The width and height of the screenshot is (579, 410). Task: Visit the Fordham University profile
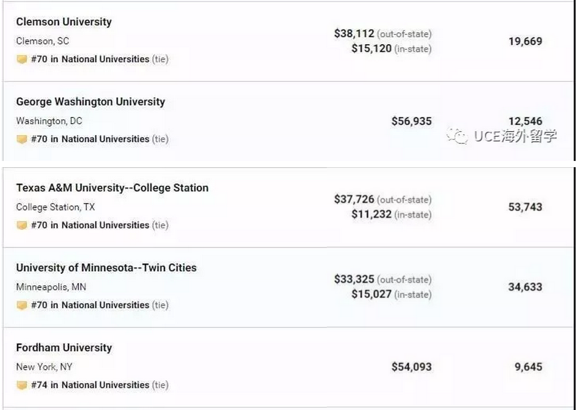(64, 348)
